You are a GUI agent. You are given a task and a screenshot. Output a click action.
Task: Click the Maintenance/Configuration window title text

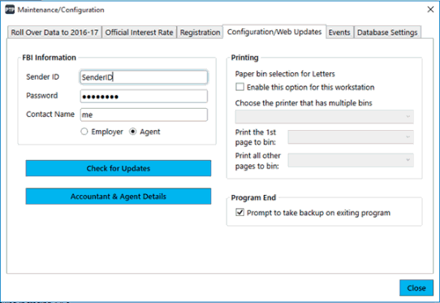(x=61, y=10)
